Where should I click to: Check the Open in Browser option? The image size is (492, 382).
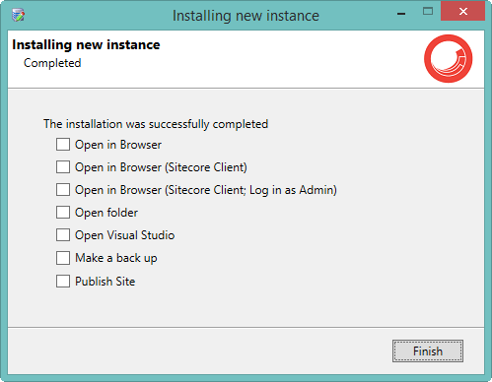63,145
